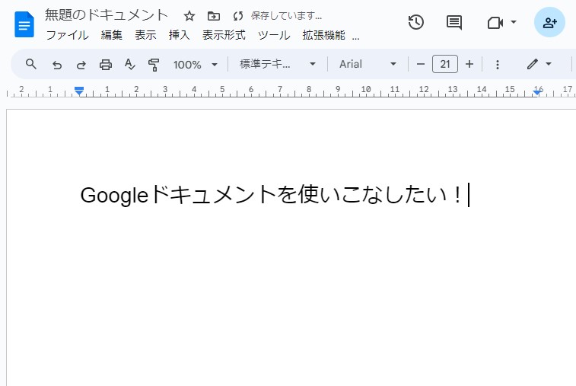This screenshot has height=386, width=576.
Task: Open the ファイル menu
Action: [x=67, y=35]
